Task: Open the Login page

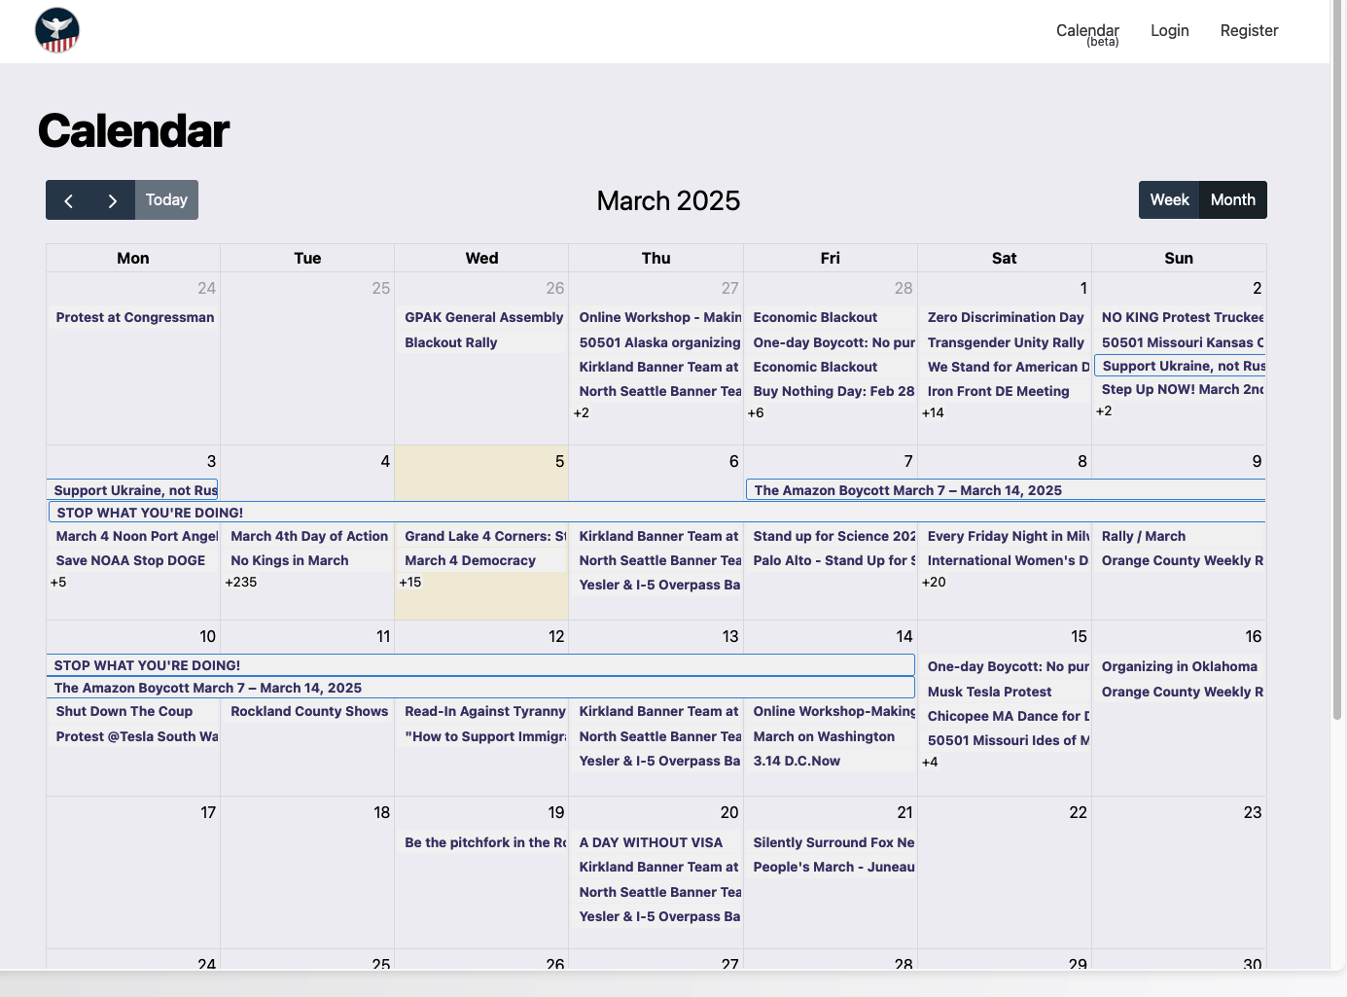Action: pos(1169,31)
